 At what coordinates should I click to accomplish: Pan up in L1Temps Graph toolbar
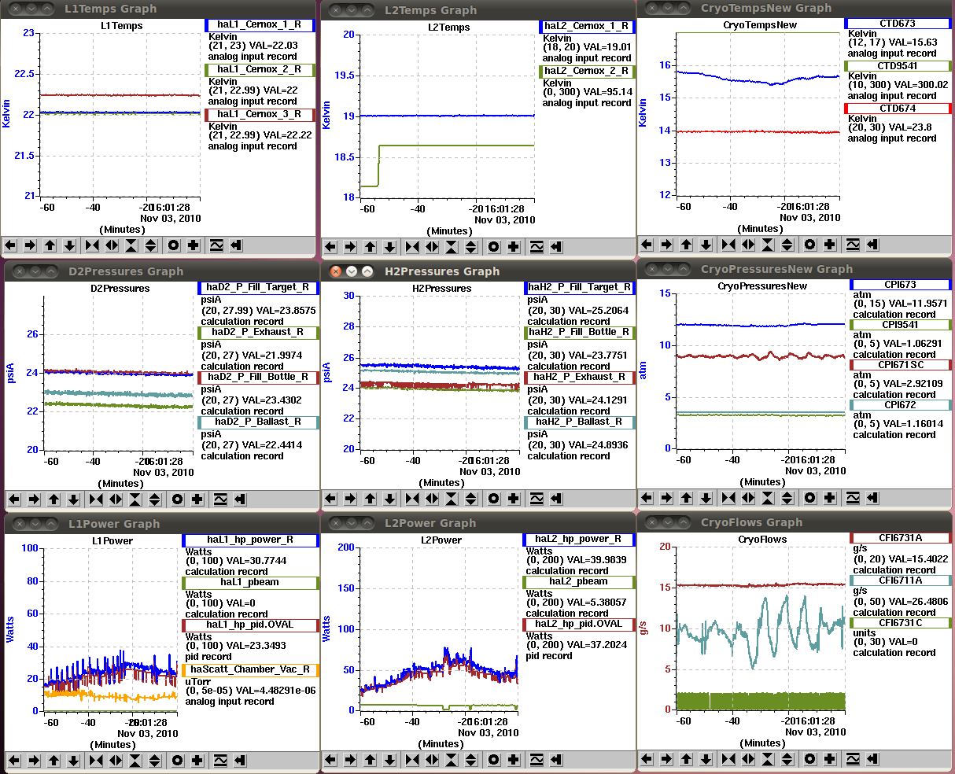click(50, 245)
